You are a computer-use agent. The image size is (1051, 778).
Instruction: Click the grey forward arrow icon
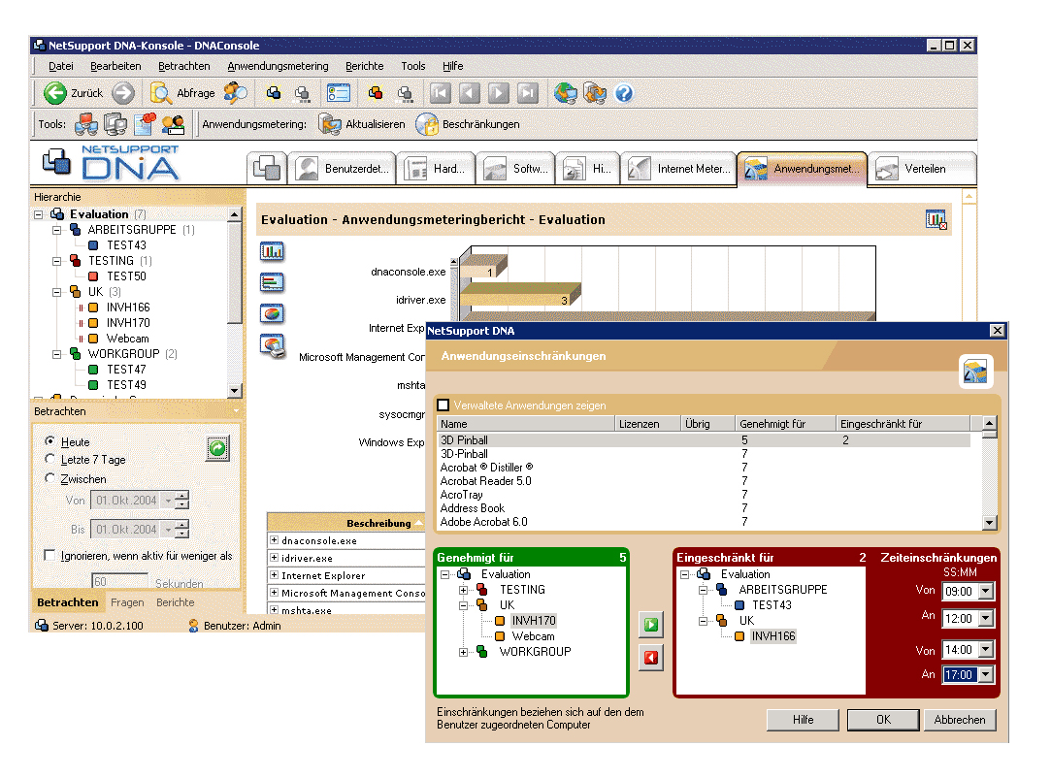pos(122,93)
